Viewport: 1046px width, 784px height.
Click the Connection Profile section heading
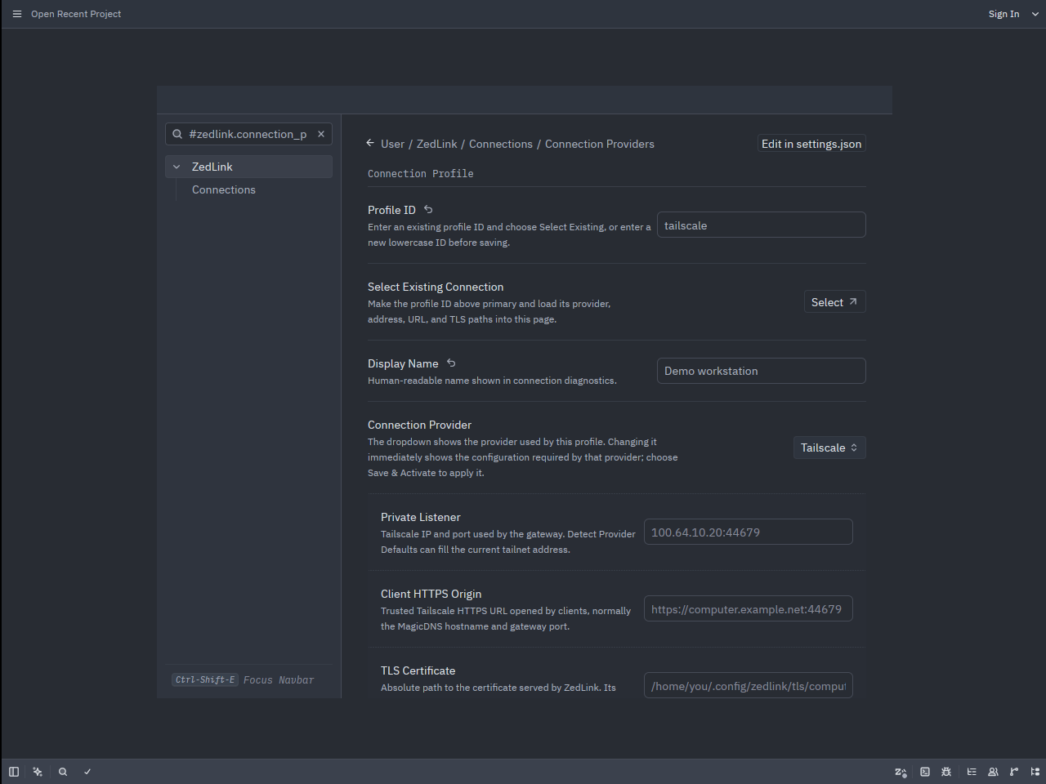click(420, 173)
